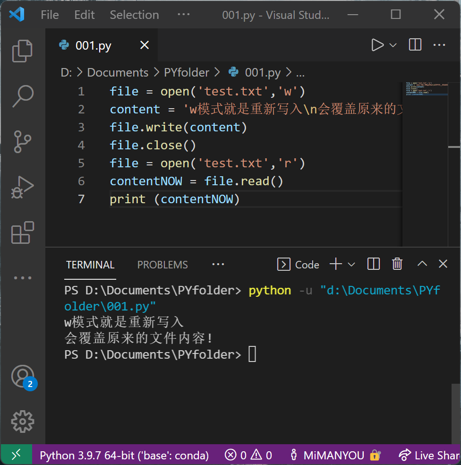The image size is (461, 465).
Task: Split the terminal panel
Action: (374, 264)
